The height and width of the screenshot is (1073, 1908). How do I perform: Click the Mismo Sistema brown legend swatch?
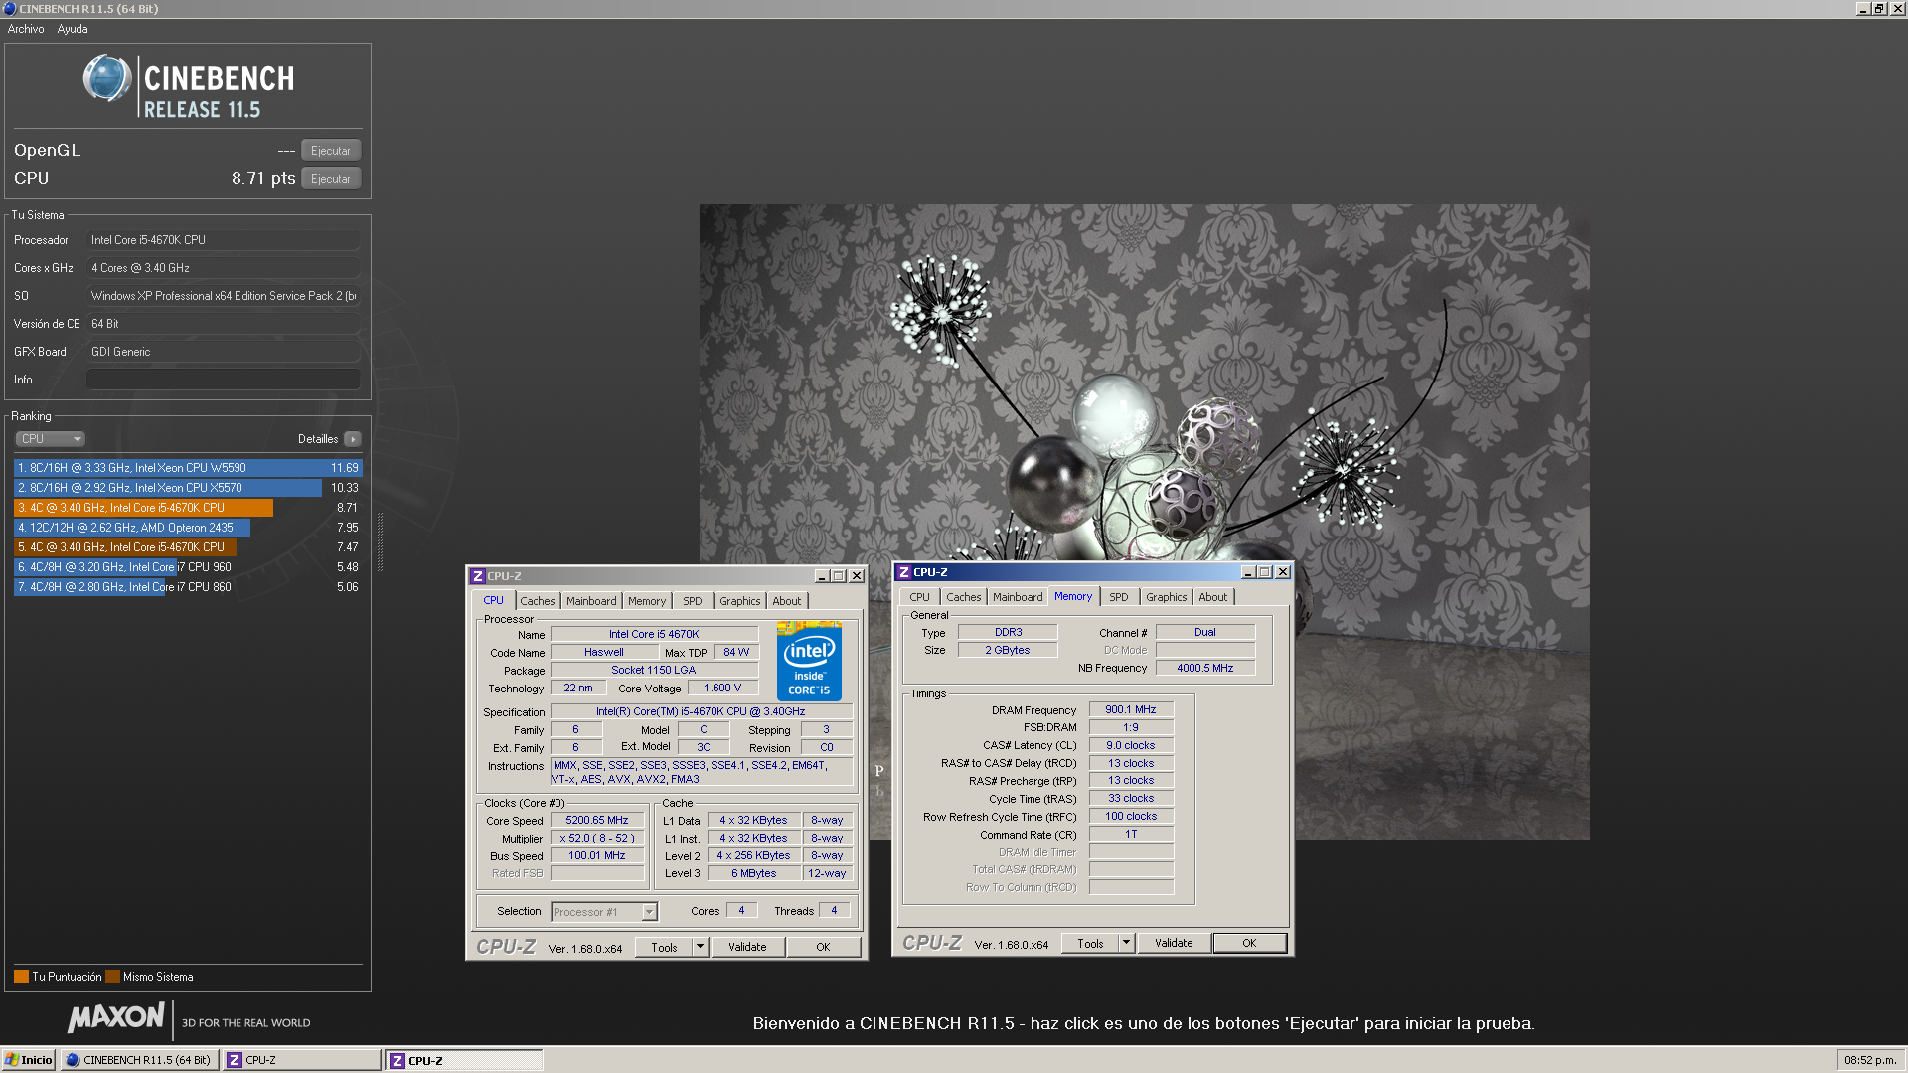pos(112,977)
